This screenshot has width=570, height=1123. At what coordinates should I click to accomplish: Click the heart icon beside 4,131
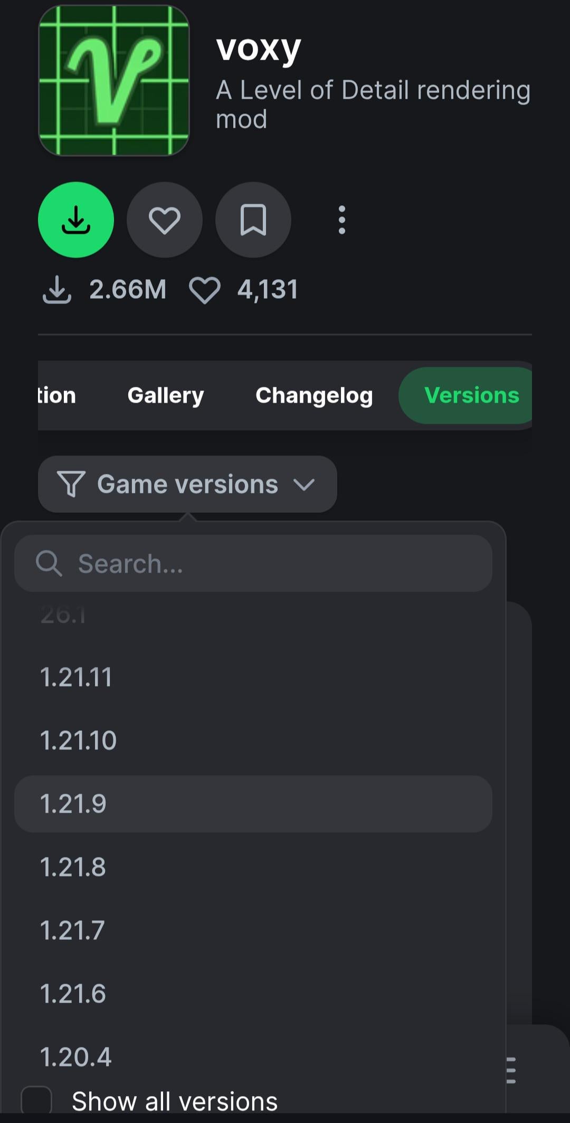coord(204,290)
